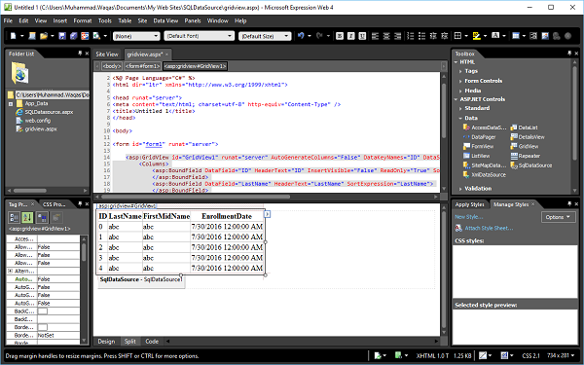Open the Default Font dropdown
This screenshot has height=365, width=584.
(x=199, y=36)
